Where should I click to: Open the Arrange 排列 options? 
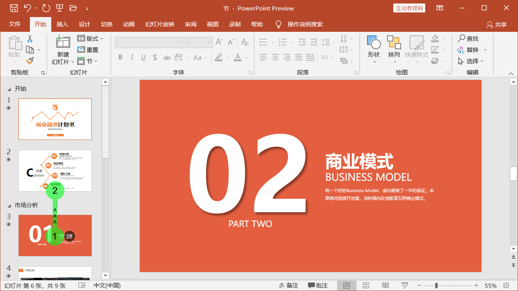coord(394,49)
